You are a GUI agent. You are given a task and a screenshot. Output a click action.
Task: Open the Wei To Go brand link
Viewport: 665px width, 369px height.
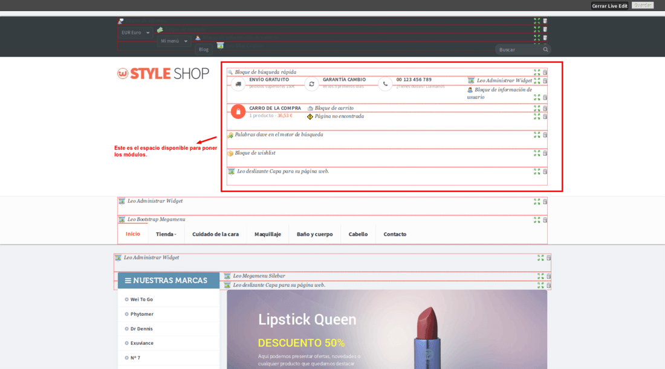tap(141, 300)
